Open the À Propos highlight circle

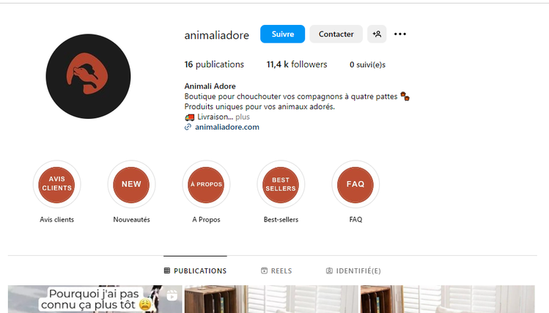pyautogui.click(x=206, y=184)
